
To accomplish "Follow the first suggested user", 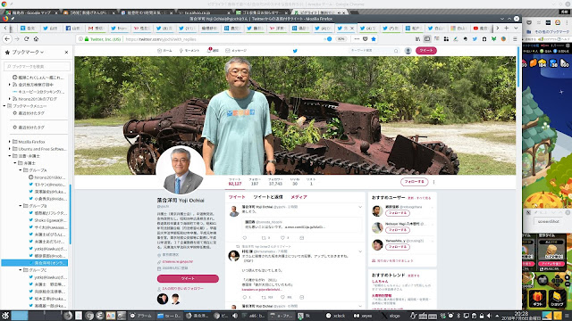I will (398, 213).
